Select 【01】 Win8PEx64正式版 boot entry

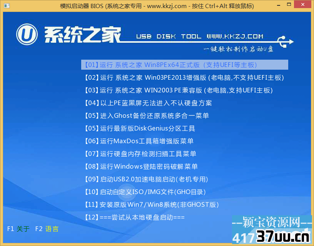click(x=184, y=65)
